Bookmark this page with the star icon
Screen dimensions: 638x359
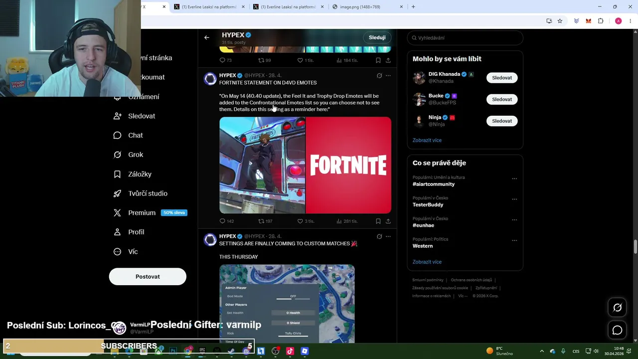pos(560,21)
